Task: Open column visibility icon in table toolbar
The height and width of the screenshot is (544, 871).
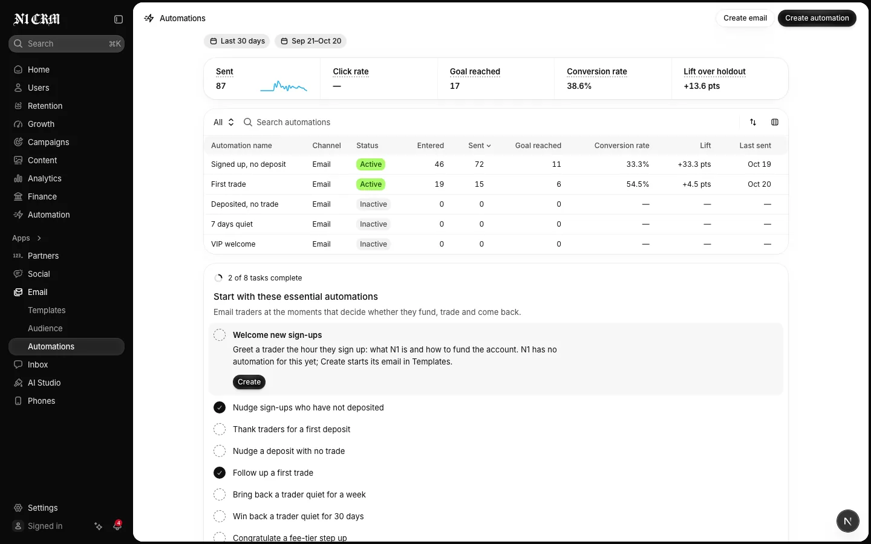Action: coord(775,122)
